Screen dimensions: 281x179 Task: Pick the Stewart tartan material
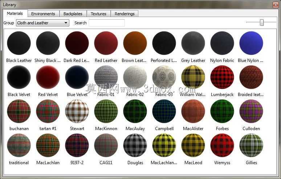tap(77, 111)
